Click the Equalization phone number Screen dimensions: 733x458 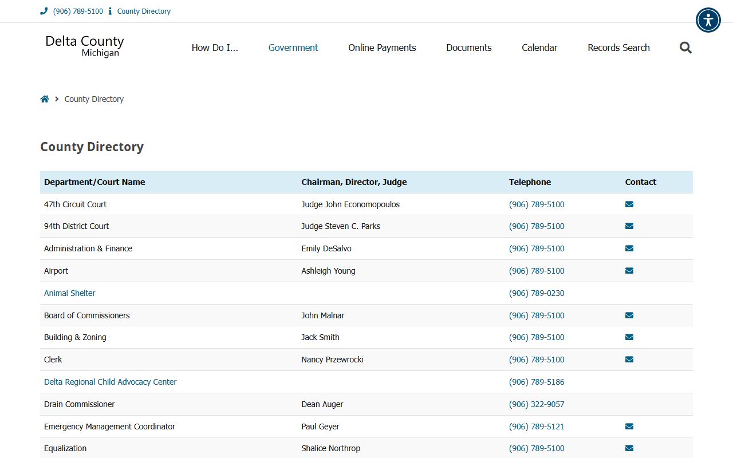537,448
